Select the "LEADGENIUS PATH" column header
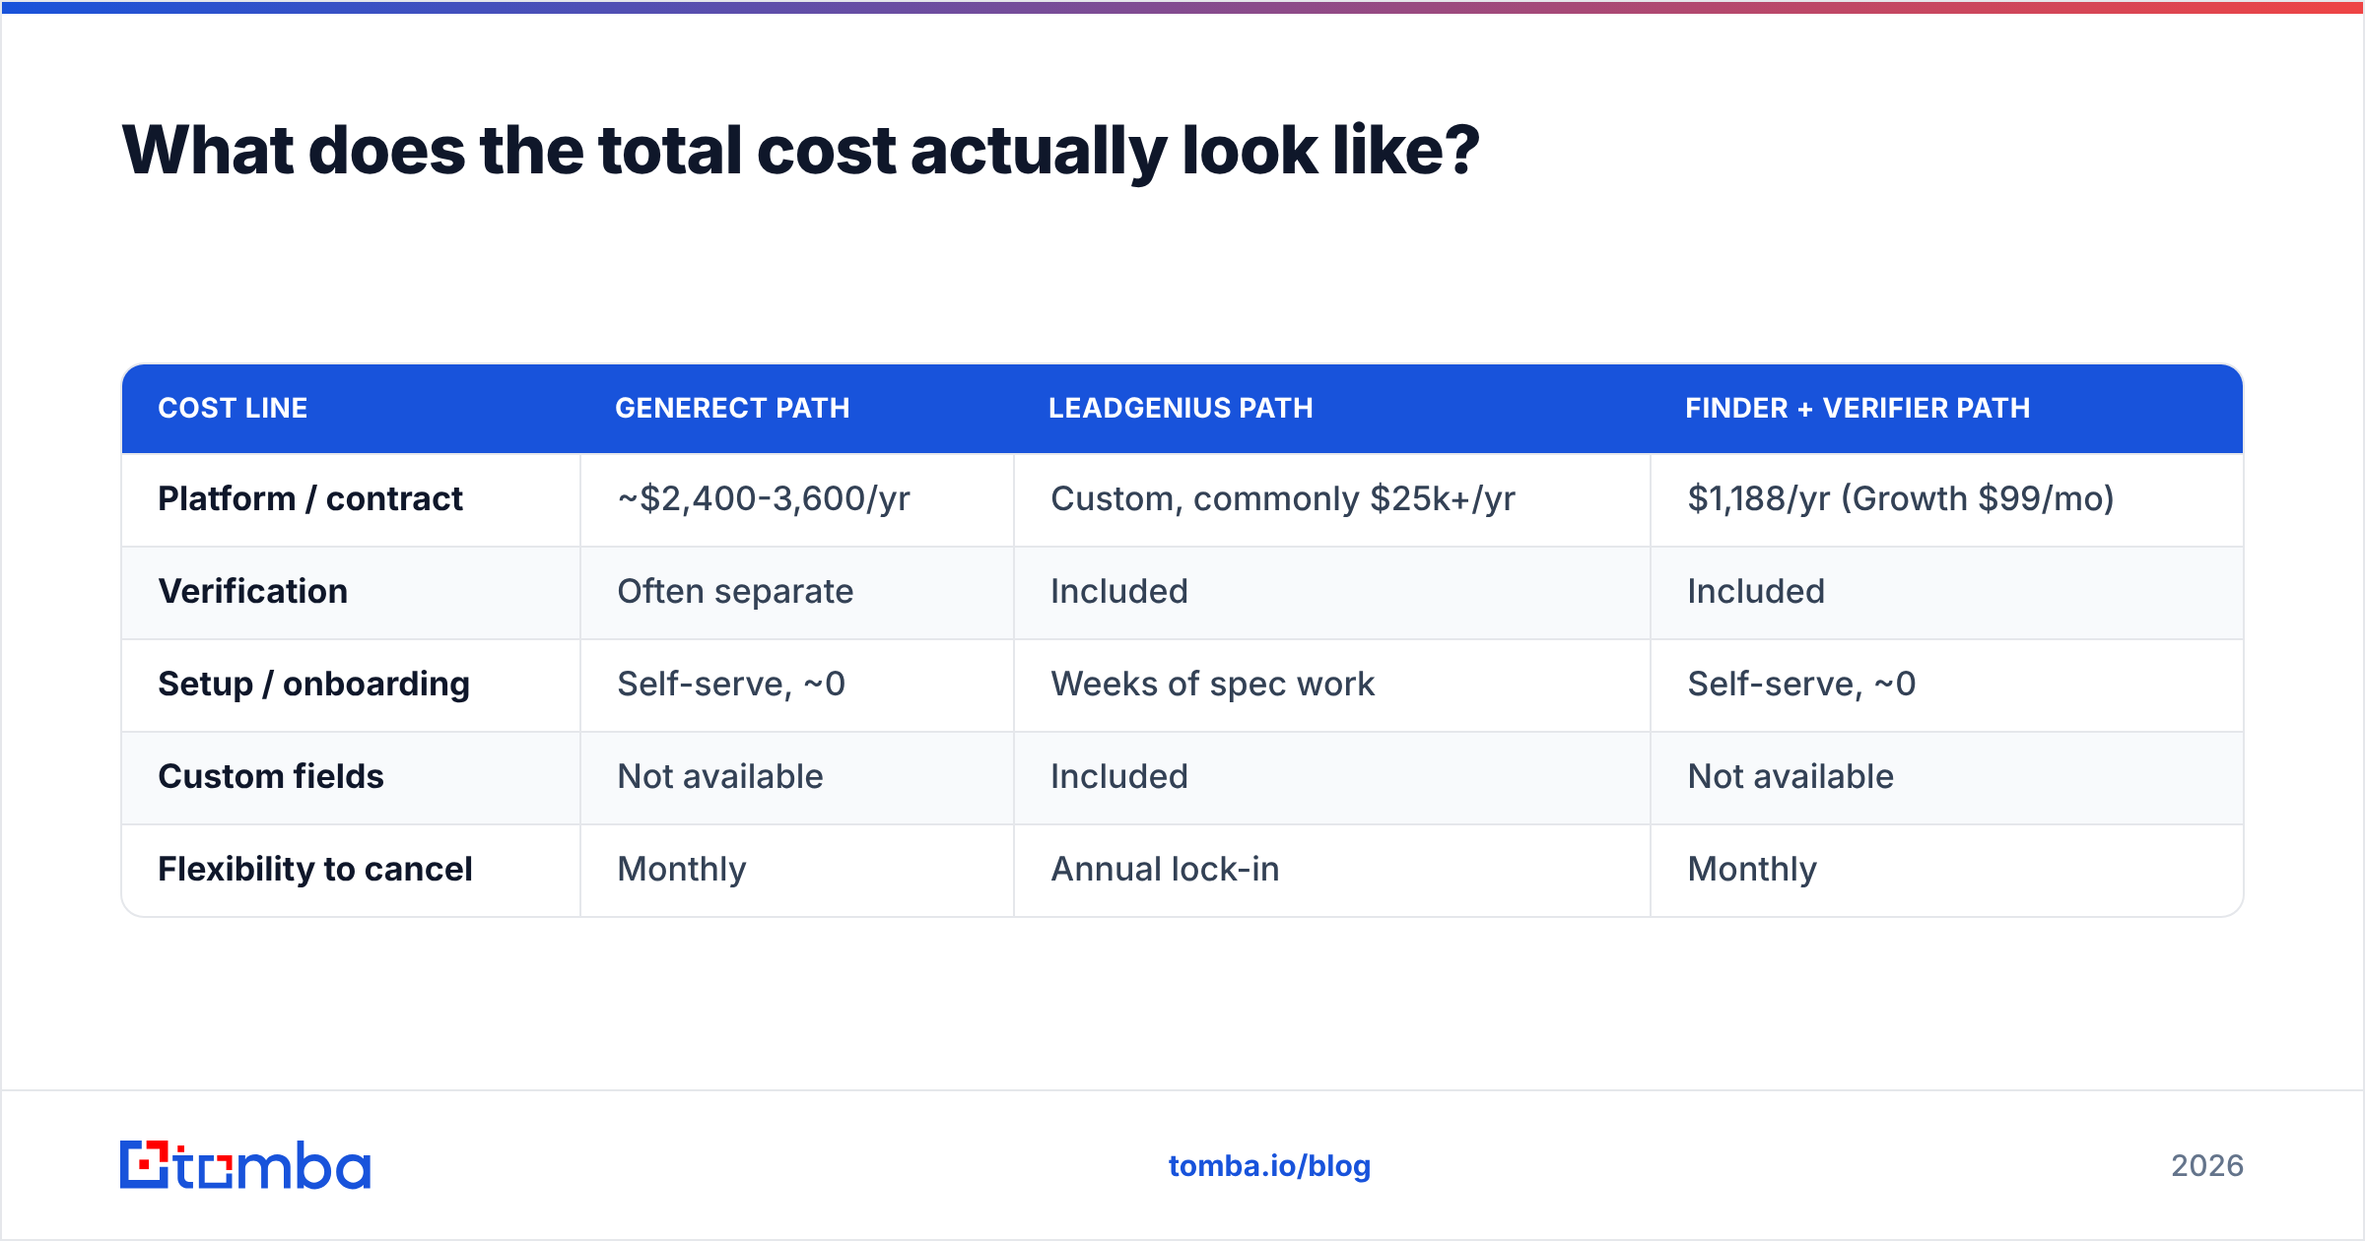The width and height of the screenshot is (2365, 1241). 1181,409
